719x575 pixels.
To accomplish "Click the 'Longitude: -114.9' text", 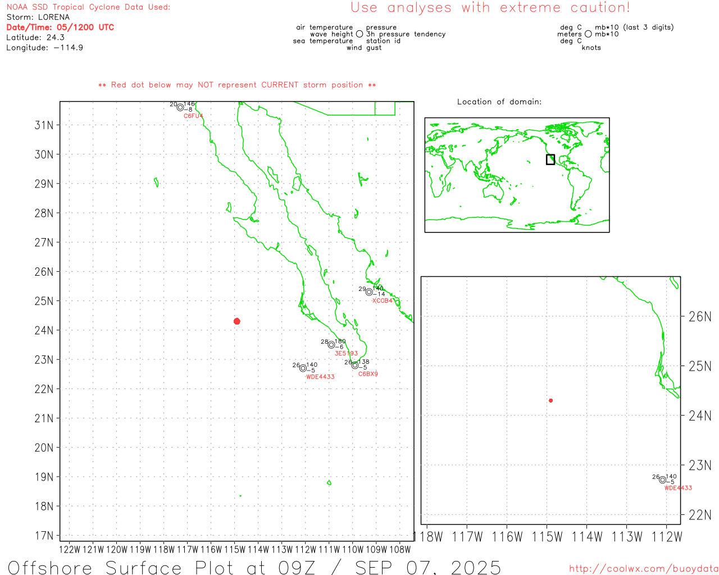I will coord(45,48).
